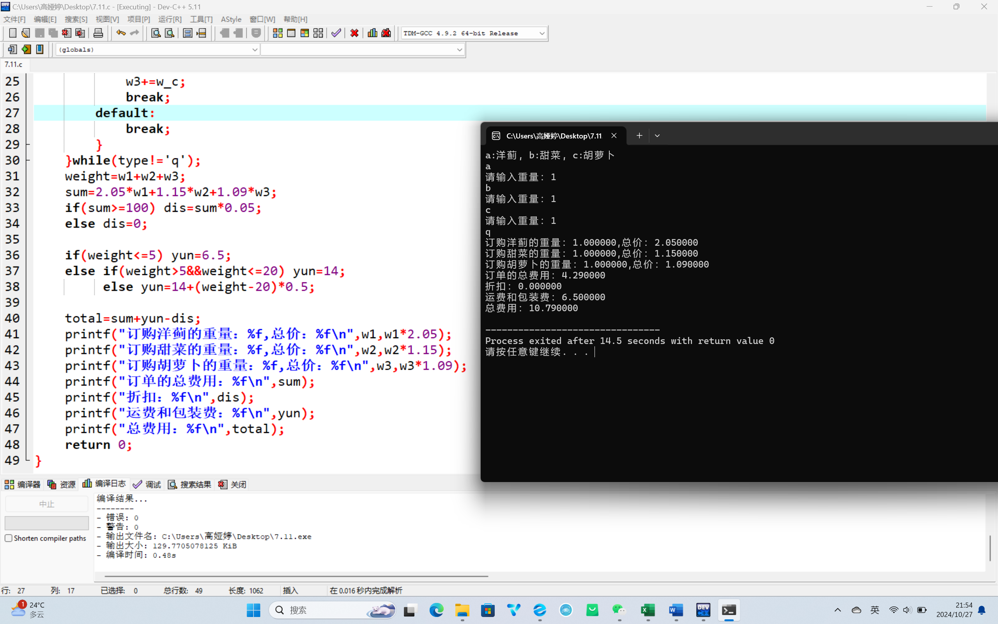Open the TDM-GCC compiler selection dropdown
This screenshot has height=624, width=998.
(541, 34)
